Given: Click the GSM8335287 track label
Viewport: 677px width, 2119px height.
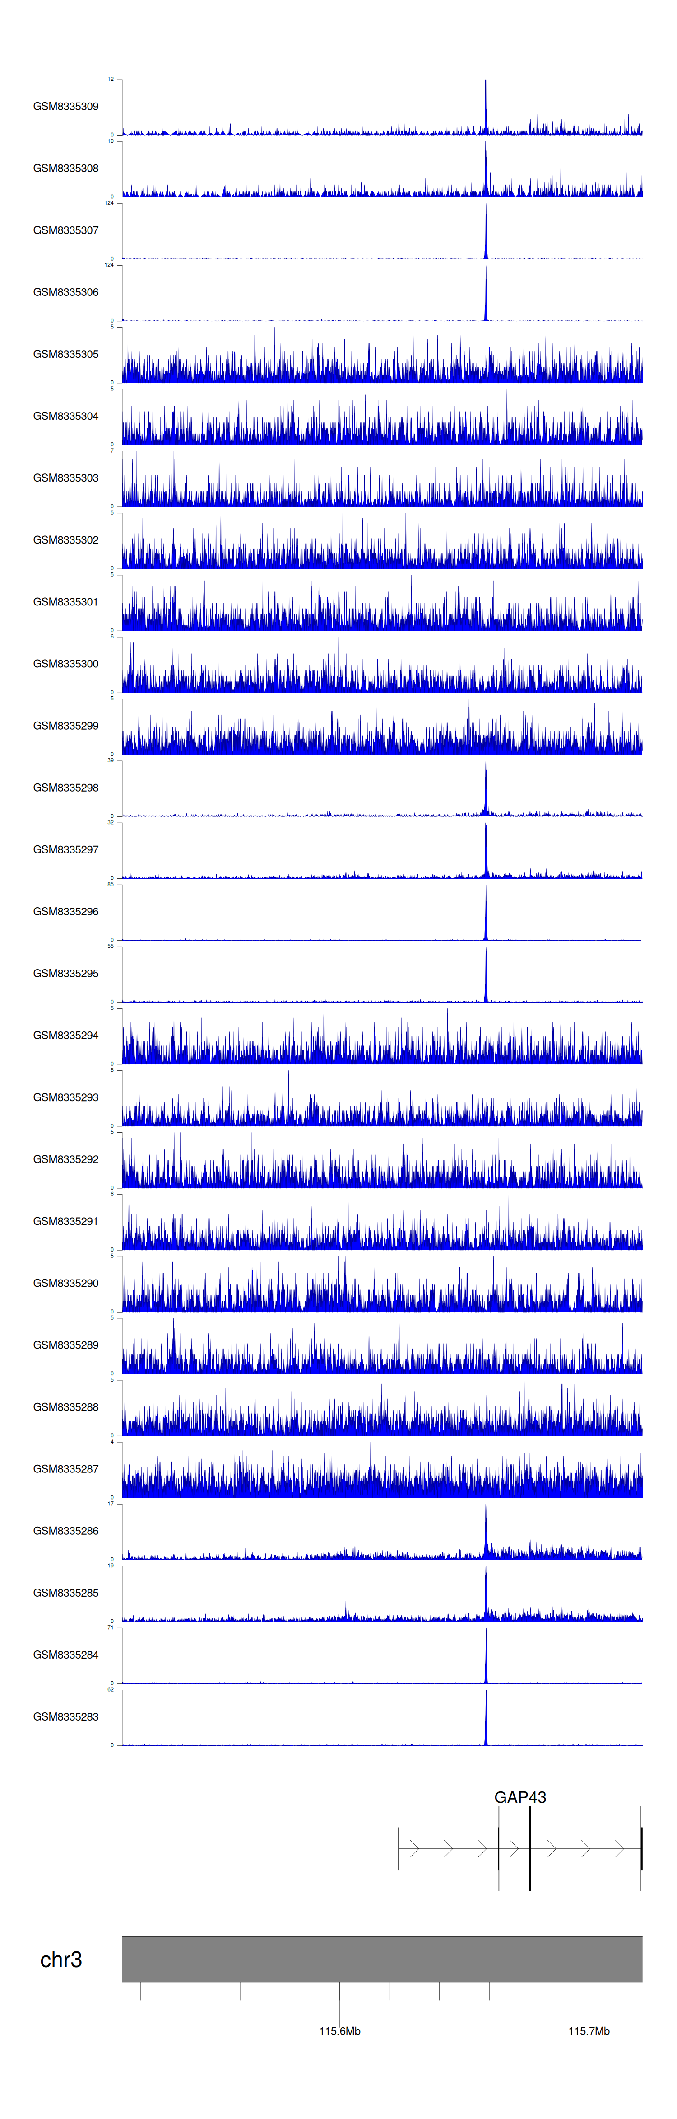Looking at the screenshot, I should [66, 1468].
